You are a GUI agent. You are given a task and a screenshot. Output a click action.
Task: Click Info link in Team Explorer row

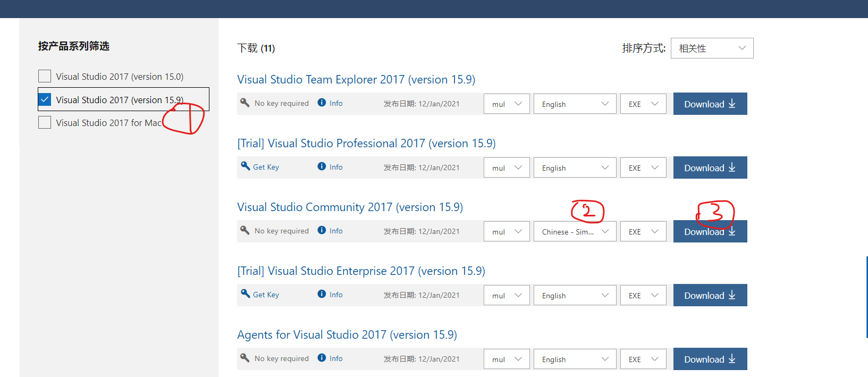pos(336,103)
